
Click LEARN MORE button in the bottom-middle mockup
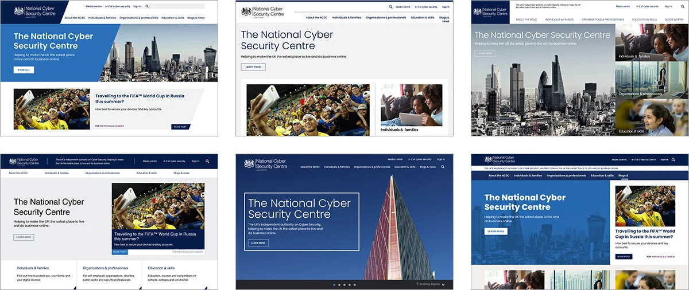258,242
